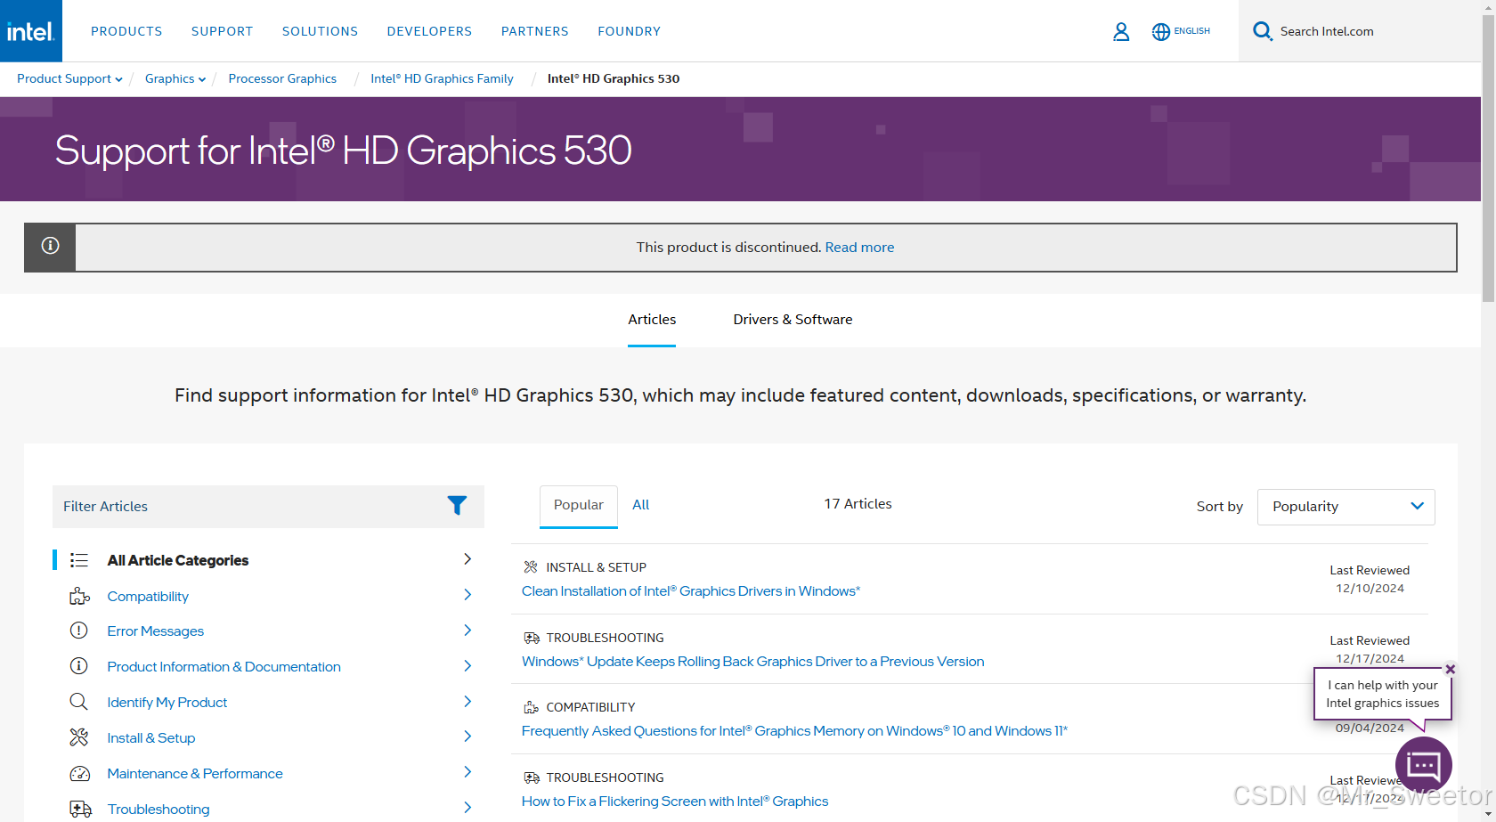Open the user account icon
The image size is (1496, 822).
coord(1121,32)
